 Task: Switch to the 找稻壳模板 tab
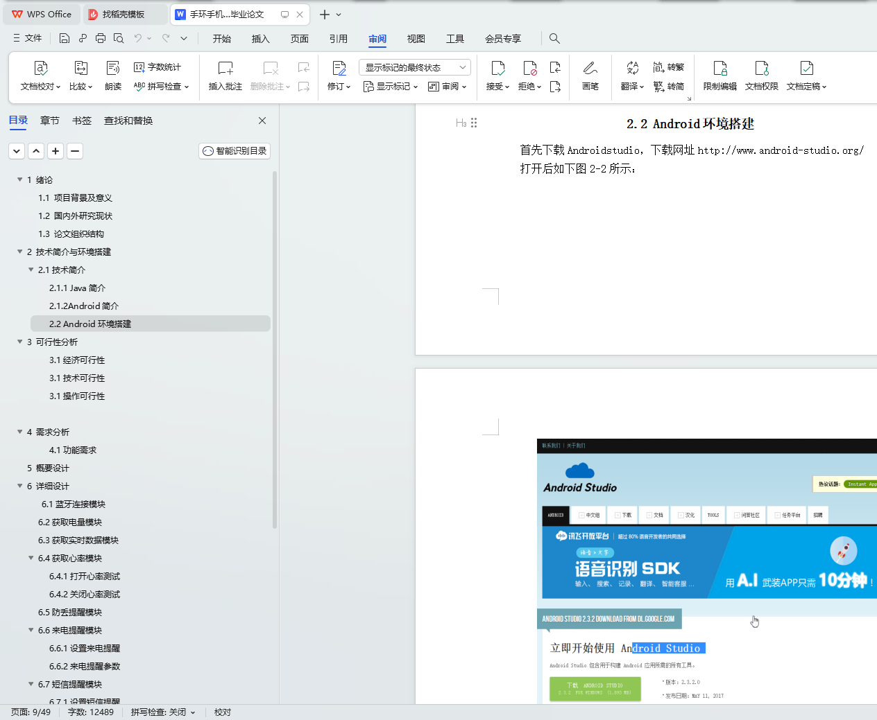125,14
